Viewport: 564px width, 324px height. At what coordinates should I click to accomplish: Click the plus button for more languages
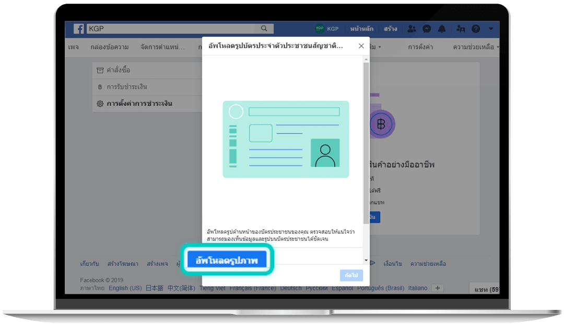pyautogui.click(x=438, y=288)
